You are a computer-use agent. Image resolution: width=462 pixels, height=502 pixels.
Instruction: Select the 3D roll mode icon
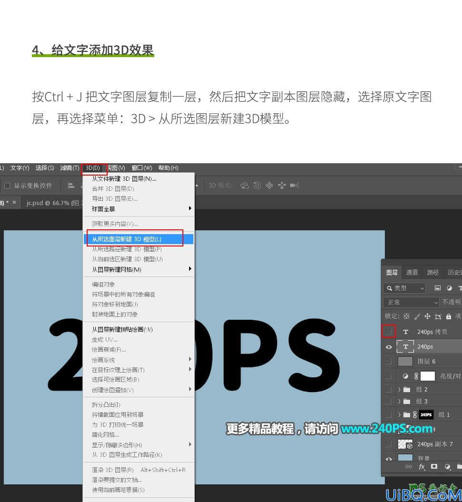tap(257, 186)
